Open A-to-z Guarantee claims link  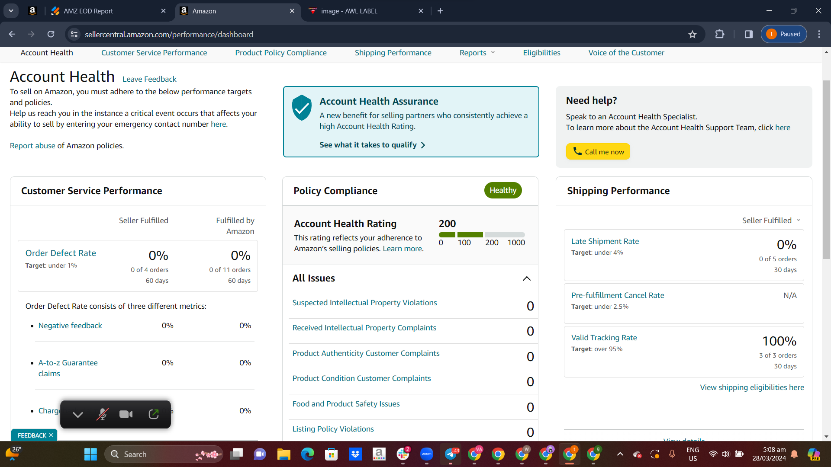click(x=68, y=368)
